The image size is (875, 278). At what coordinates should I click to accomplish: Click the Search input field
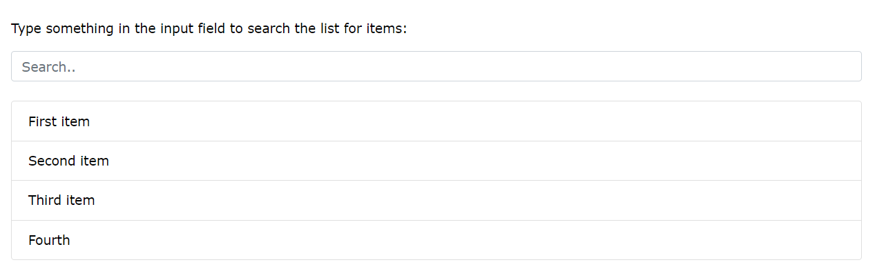436,67
